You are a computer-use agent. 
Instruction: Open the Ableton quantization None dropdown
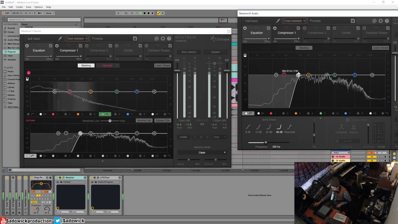click(x=50, y=13)
